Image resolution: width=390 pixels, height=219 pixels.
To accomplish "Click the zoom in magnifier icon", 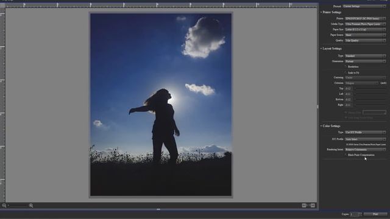I will (31, 206).
